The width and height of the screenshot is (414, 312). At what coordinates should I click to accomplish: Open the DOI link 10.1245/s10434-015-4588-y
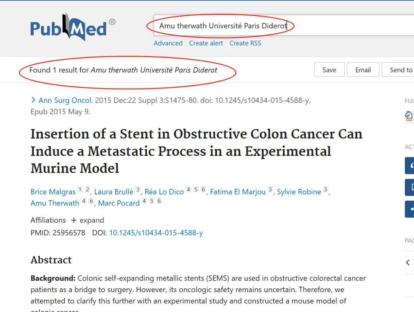(156, 233)
